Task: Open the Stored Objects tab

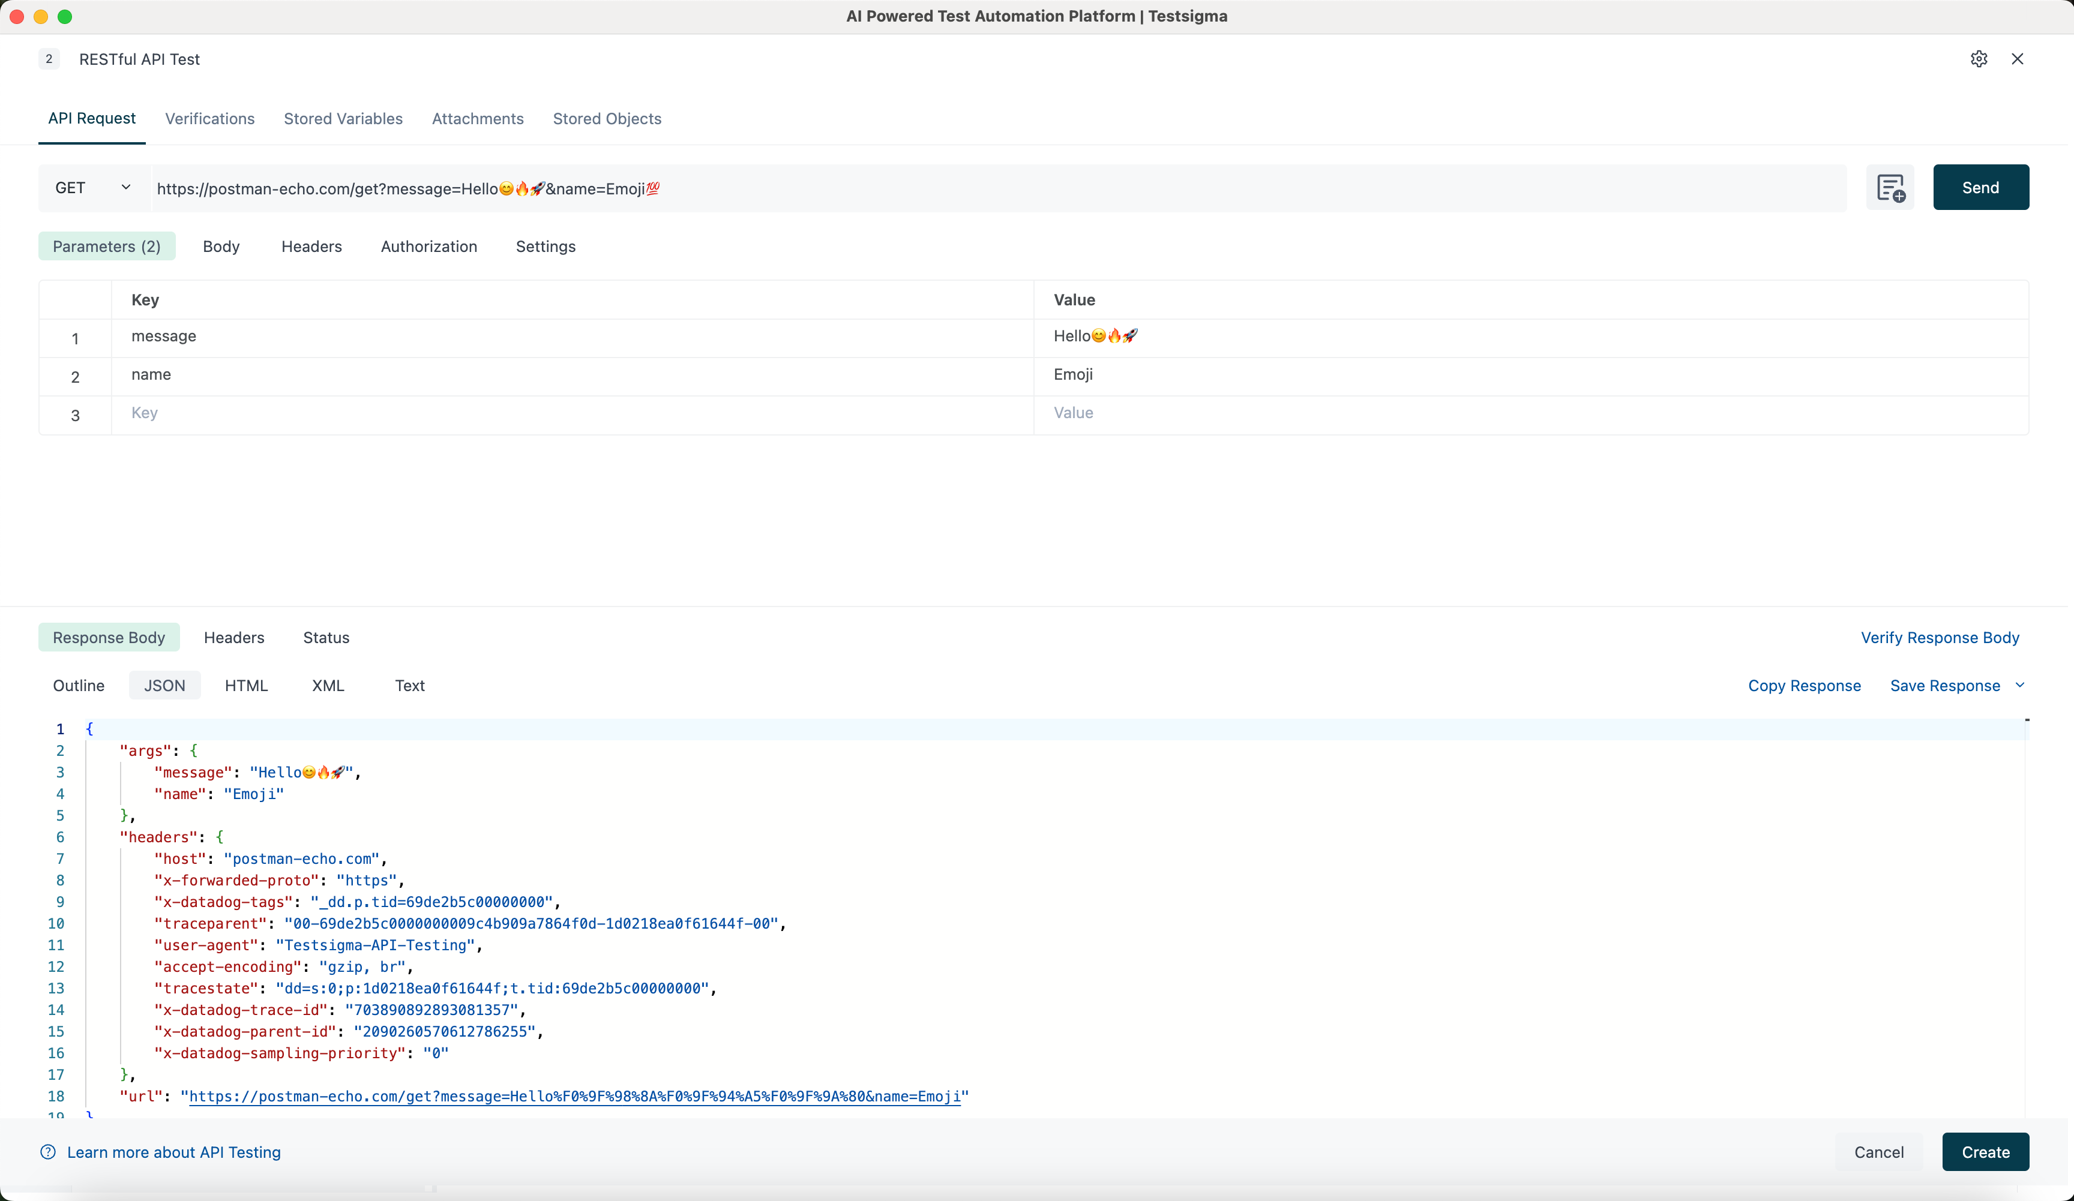Action: tap(607, 118)
